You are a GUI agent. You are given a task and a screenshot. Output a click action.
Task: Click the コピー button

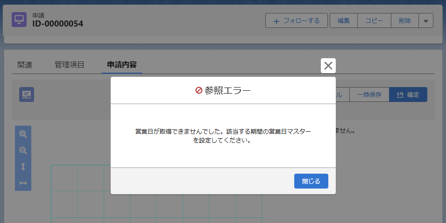pos(374,20)
